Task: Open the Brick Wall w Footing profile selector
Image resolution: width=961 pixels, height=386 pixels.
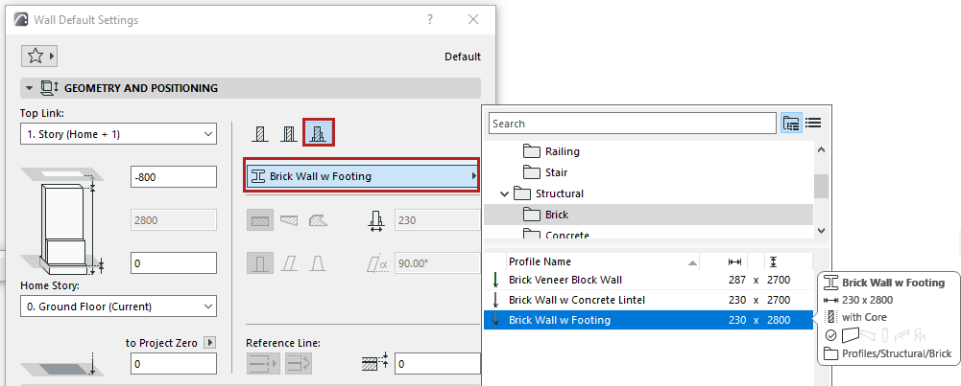Action: [361, 176]
